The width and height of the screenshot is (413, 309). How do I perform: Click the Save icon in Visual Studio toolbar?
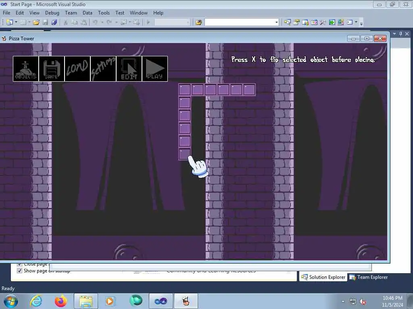[45, 23]
